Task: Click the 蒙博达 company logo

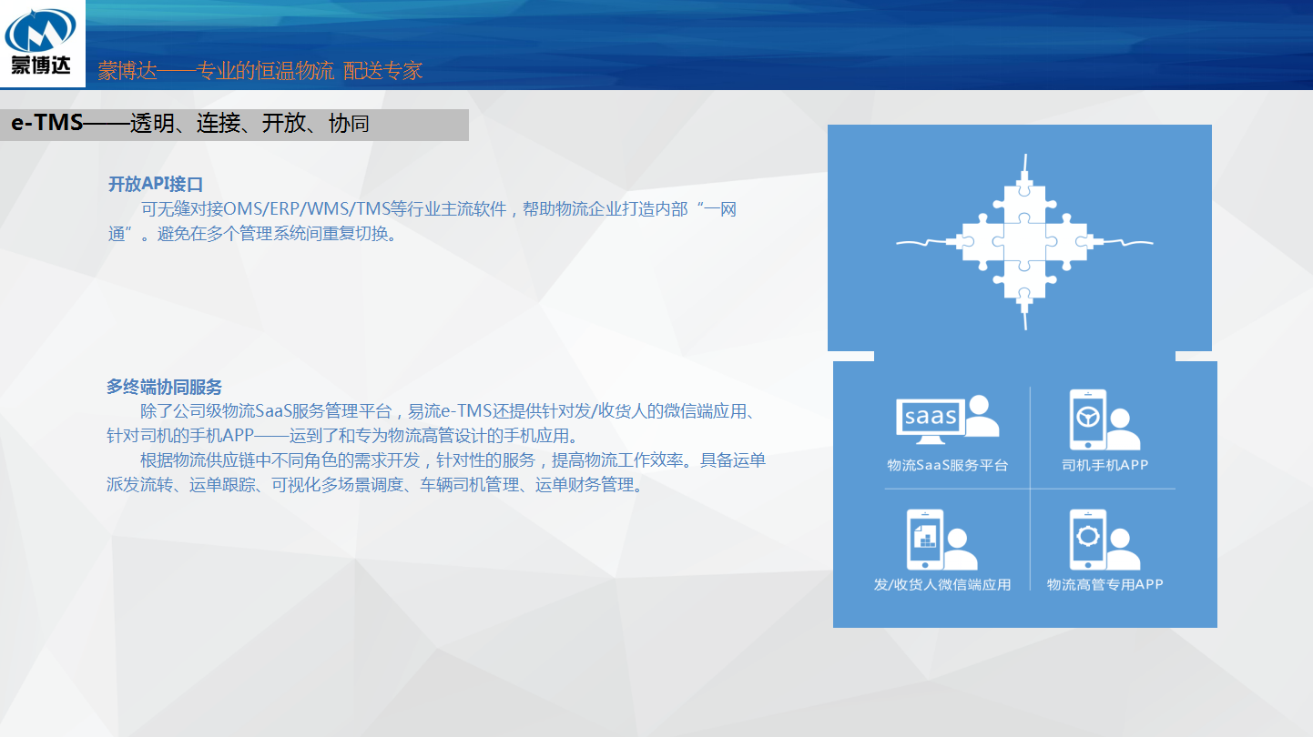Action: tap(42, 43)
